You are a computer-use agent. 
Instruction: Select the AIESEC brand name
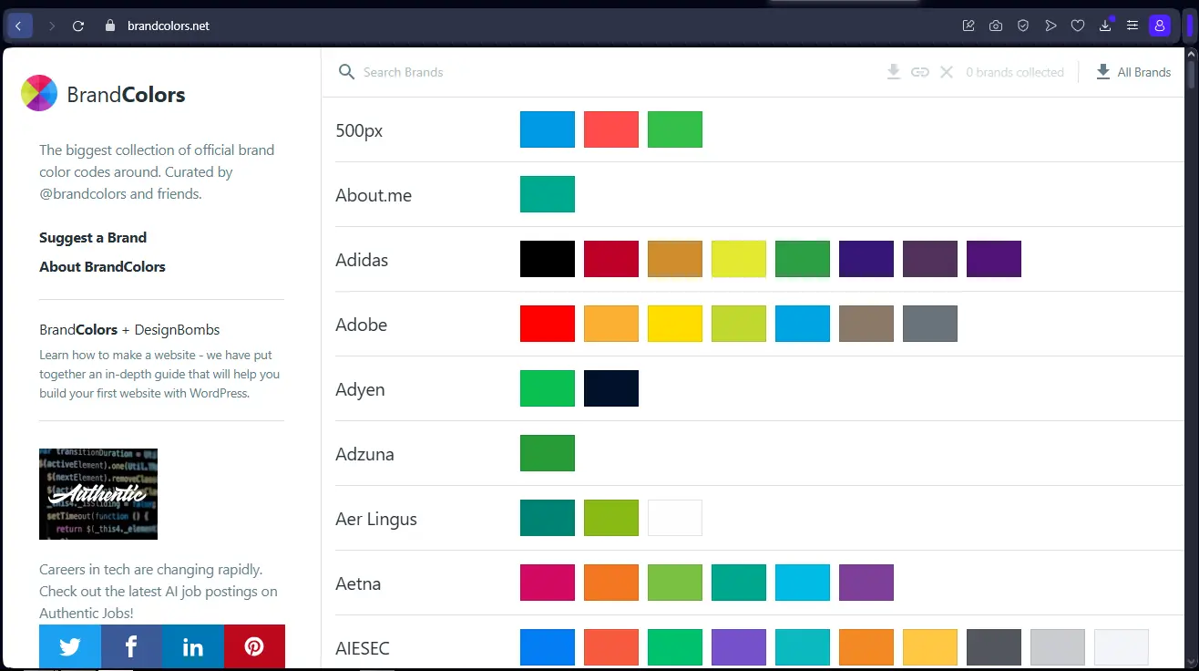tap(363, 648)
